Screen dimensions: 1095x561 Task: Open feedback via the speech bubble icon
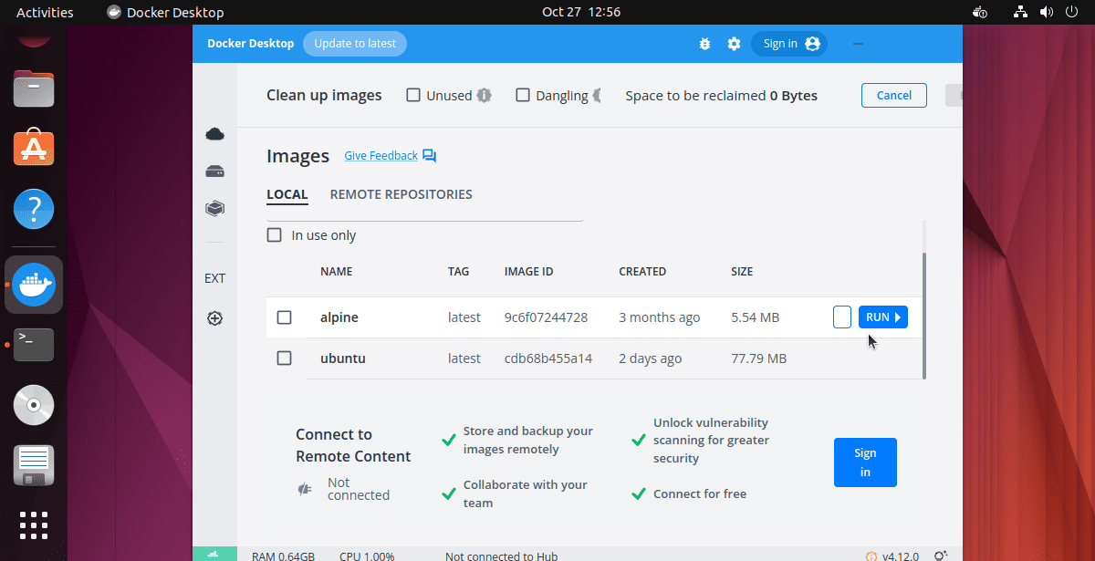click(x=429, y=155)
